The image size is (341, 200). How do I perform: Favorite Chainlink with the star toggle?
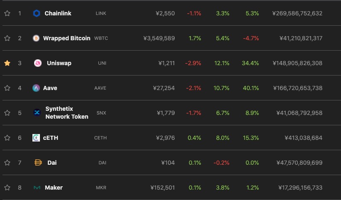pyautogui.click(x=7, y=13)
